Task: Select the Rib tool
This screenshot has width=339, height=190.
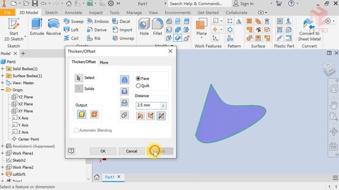Action: pyautogui.click(x=94, y=38)
